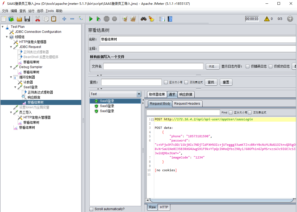Cut selected element with scissors icon
The image size is (297, 212).
click(x=38, y=19)
